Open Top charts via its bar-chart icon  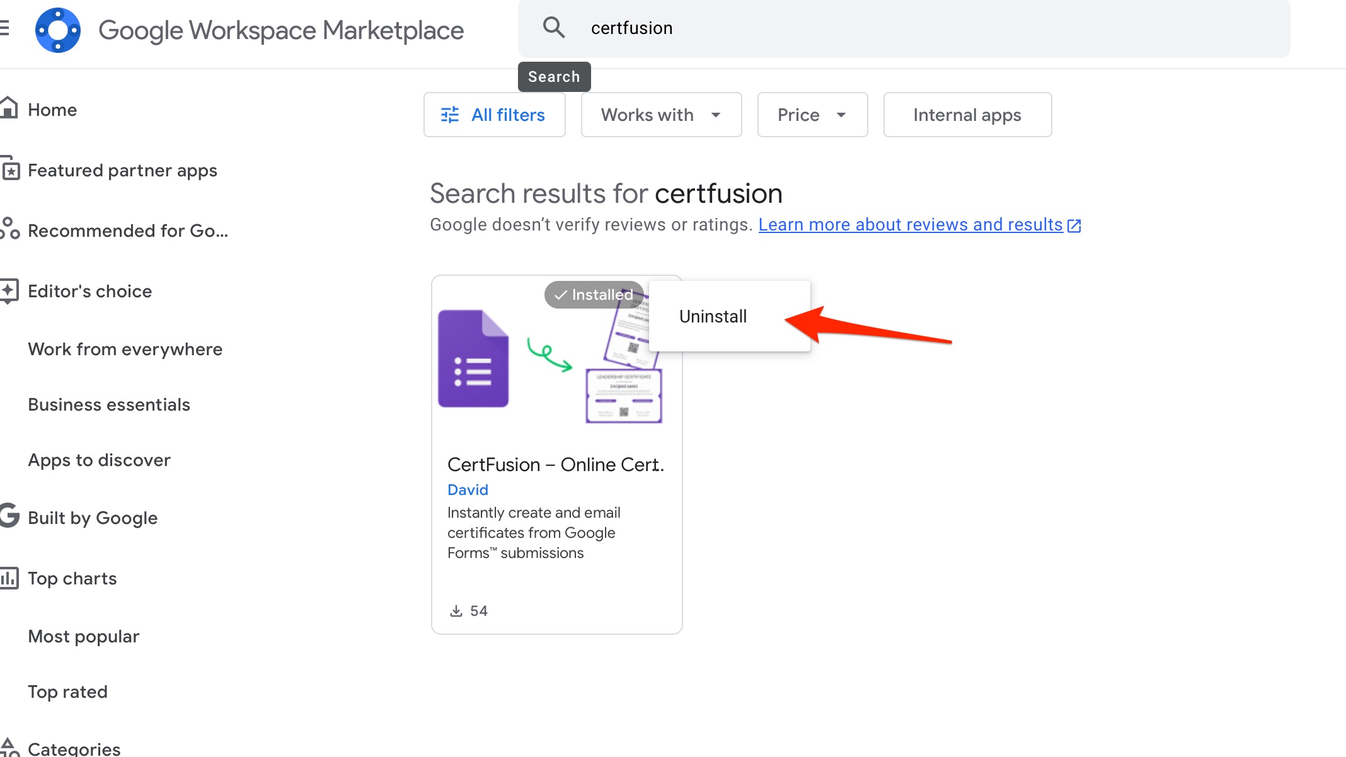point(10,578)
